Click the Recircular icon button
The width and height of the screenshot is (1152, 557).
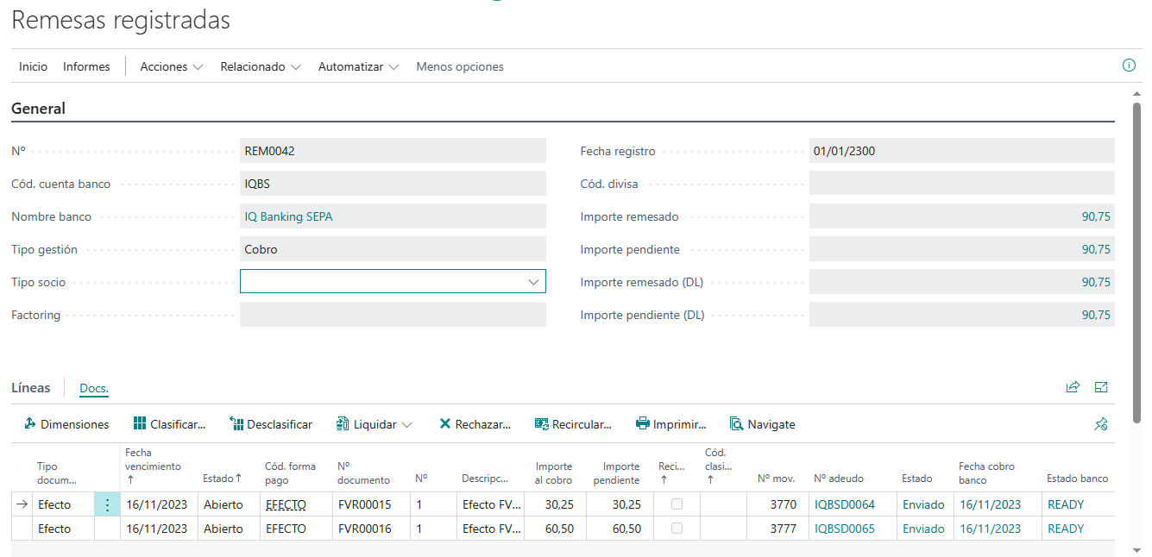[542, 424]
